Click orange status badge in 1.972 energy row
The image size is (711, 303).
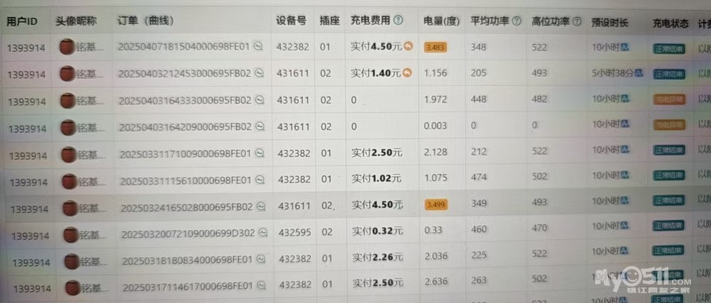tap(668, 100)
